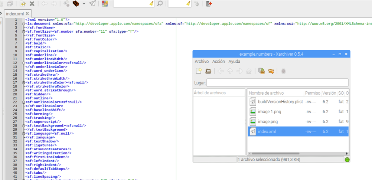Click the <sf:tabs/> code on line 40
372x180 pixels.
36,173
